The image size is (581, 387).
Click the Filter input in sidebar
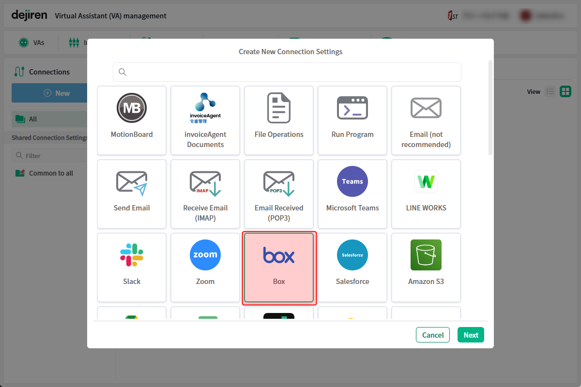[49, 156]
